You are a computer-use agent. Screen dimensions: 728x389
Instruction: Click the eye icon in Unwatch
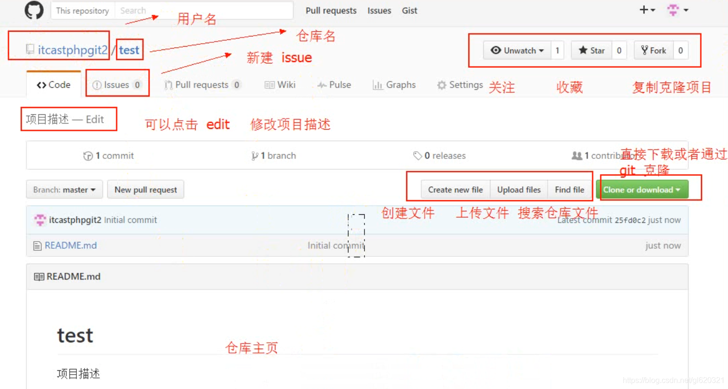click(x=496, y=50)
